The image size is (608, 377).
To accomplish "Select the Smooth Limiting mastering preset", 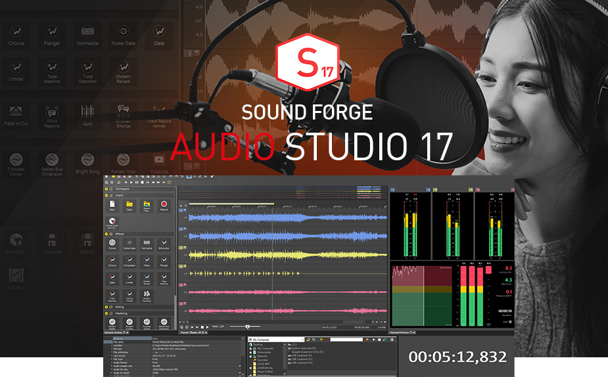I will [x=129, y=323].
